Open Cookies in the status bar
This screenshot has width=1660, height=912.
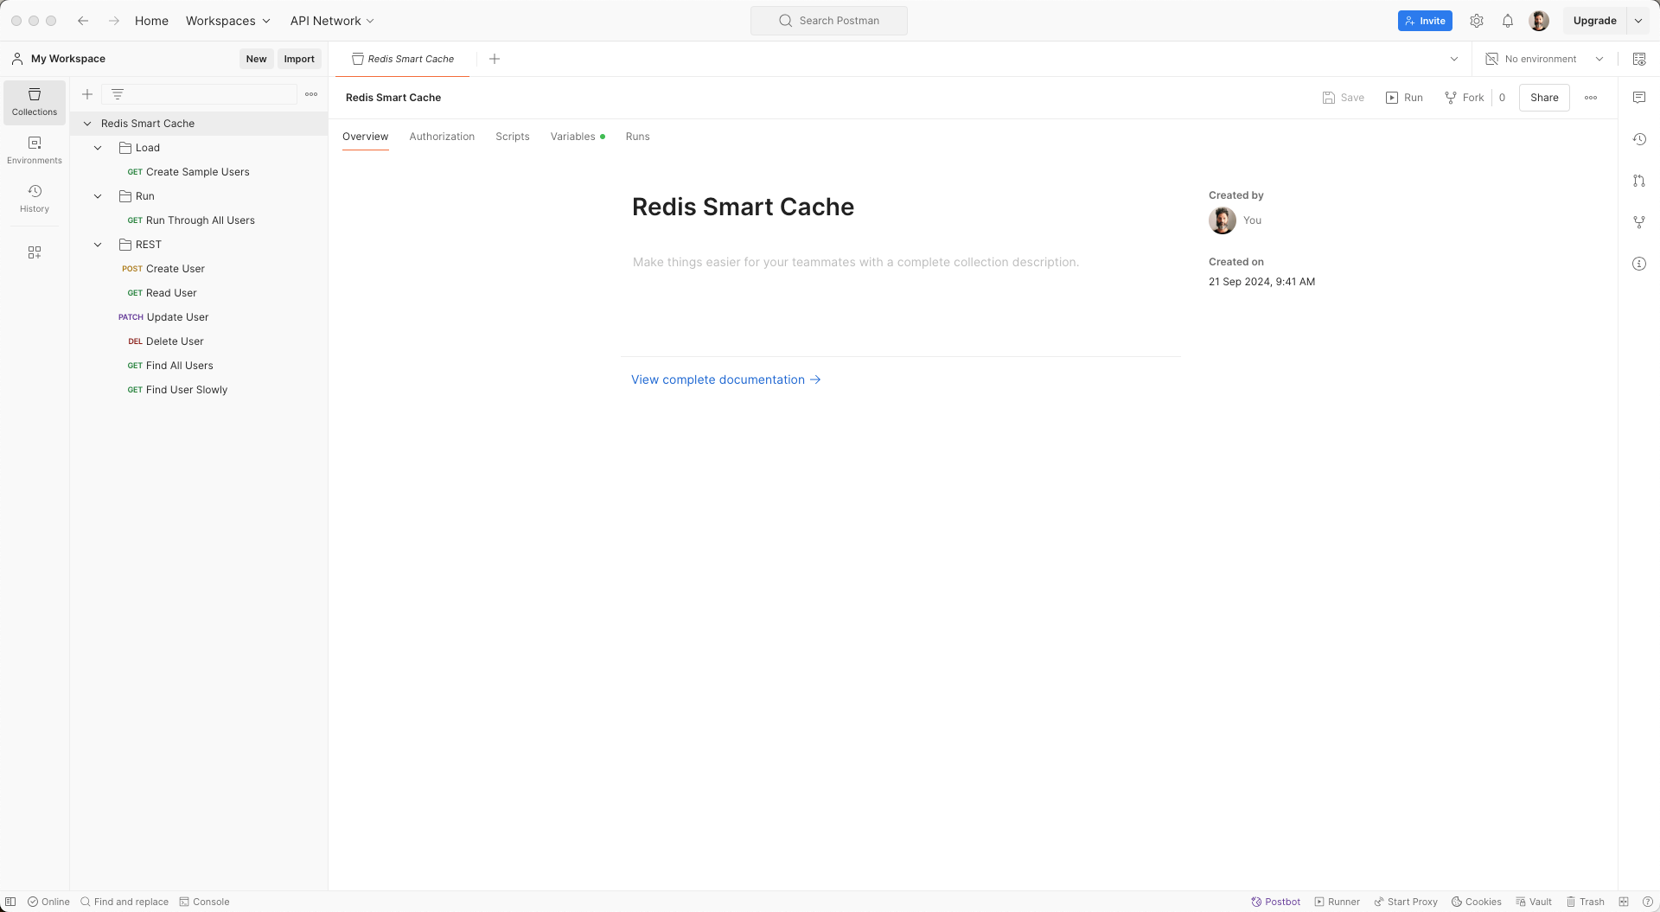pyautogui.click(x=1477, y=902)
